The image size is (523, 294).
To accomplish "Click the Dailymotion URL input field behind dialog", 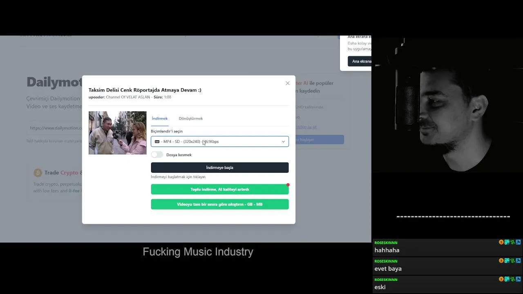I will coord(55,128).
